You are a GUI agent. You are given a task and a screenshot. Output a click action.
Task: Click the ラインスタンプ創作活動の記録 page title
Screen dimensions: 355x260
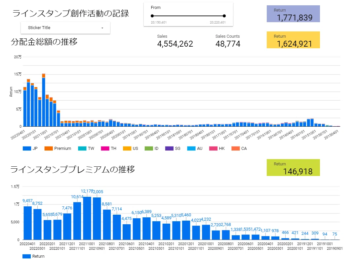(71, 13)
